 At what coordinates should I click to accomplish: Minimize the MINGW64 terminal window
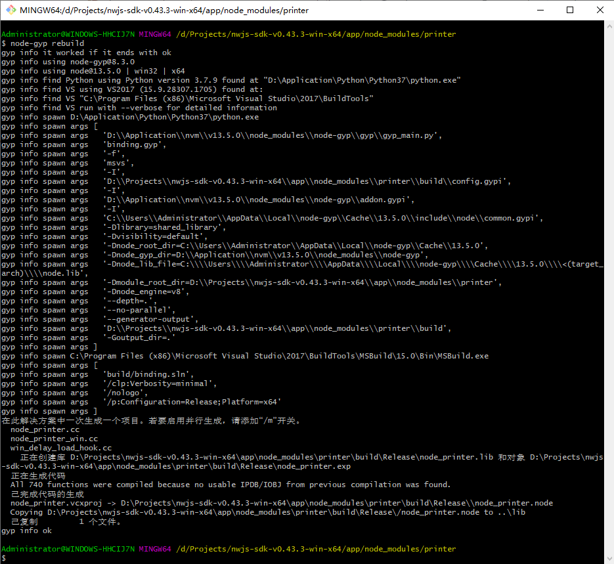coord(540,10)
